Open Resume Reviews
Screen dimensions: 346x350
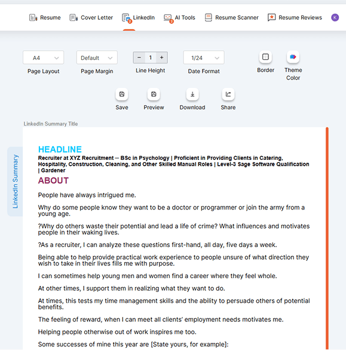pyautogui.click(x=295, y=17)
